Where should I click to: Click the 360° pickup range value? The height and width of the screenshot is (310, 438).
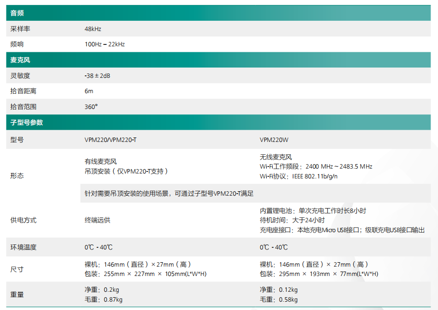(x=91, y=106)
